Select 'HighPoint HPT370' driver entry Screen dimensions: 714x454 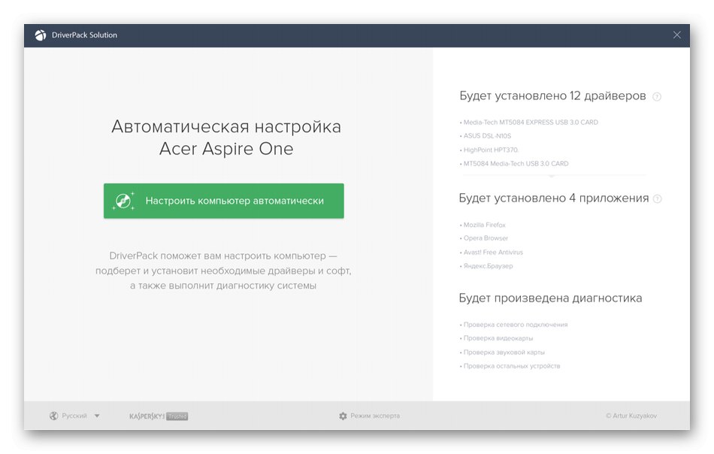click(489, 150)
